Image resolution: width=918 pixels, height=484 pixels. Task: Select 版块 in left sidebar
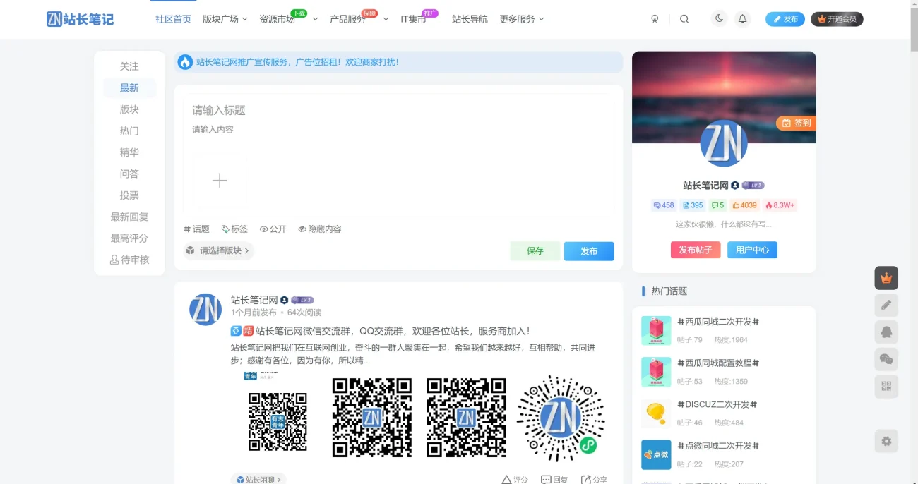tap(129, 109)
